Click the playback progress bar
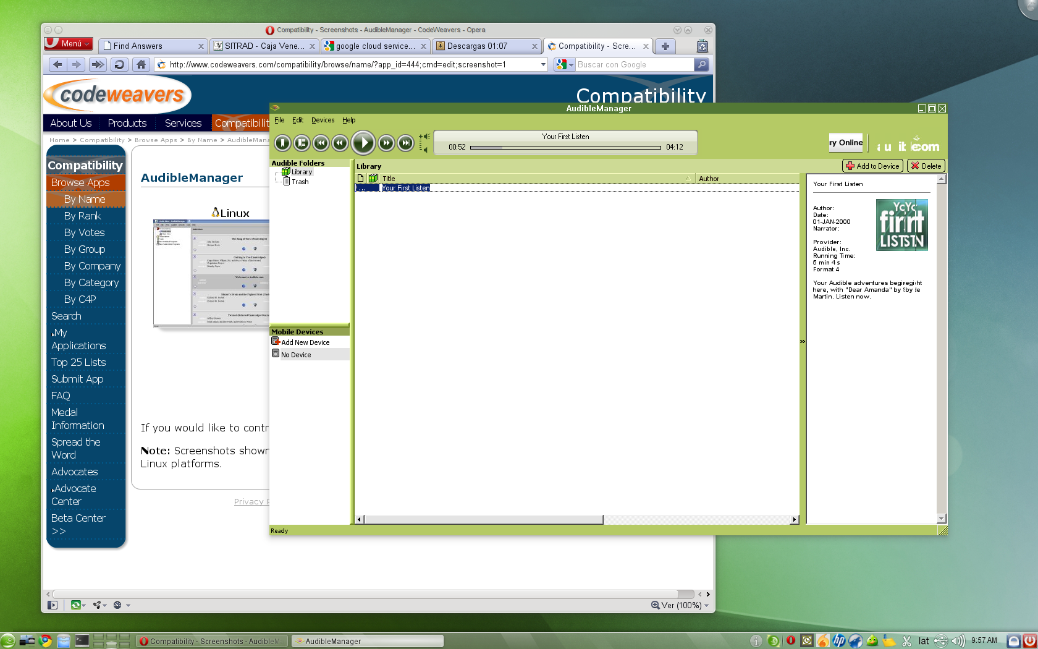This screenshot has width=1038, height=649. tap(565, 147)
